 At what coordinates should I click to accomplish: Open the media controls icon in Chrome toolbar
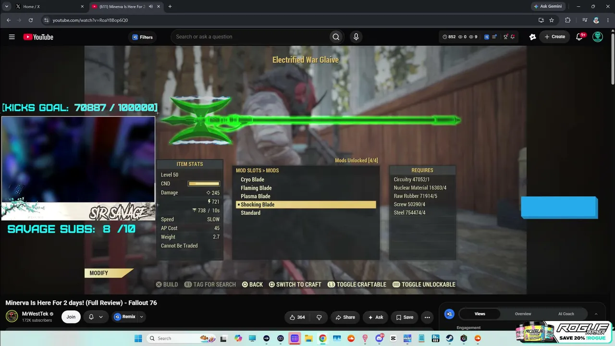[585, 20]
